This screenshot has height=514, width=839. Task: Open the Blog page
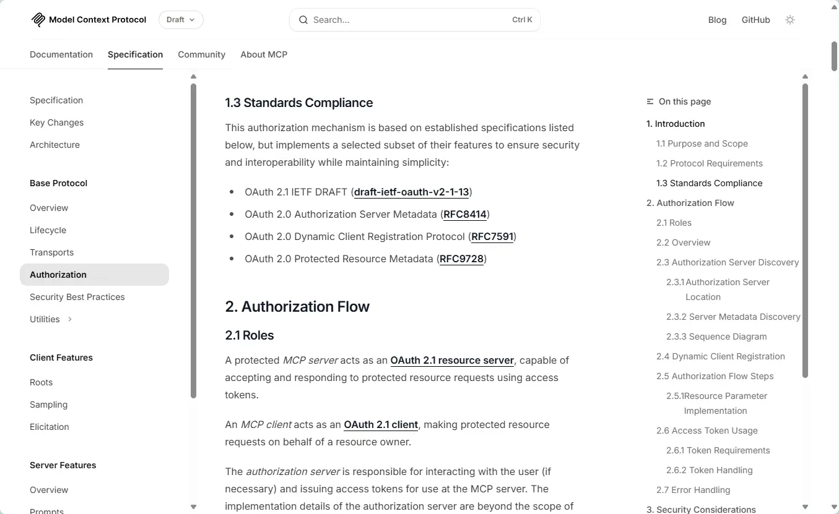[x=717, y=19]
